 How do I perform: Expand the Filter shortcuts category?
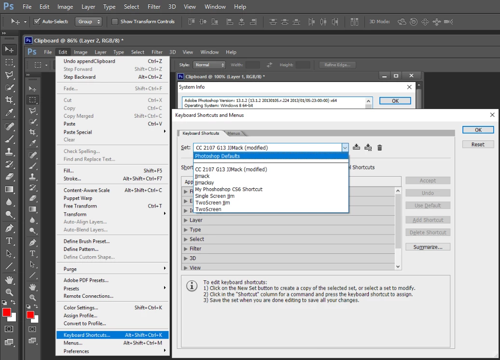pyautogui.click(x=186, y=249)
